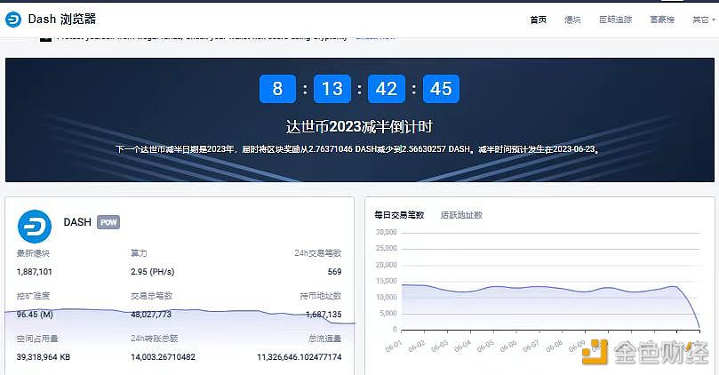Open the 爆块 menu item

click(572, 20)
